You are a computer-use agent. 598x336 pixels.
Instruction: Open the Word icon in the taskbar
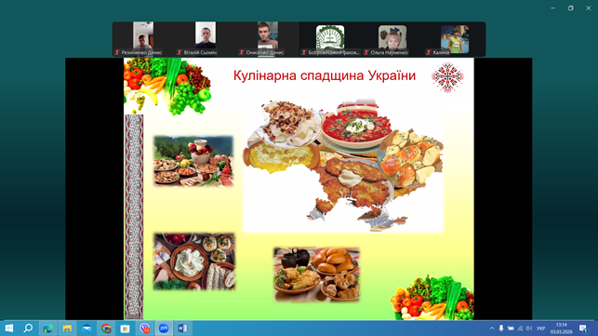[182, 328]
